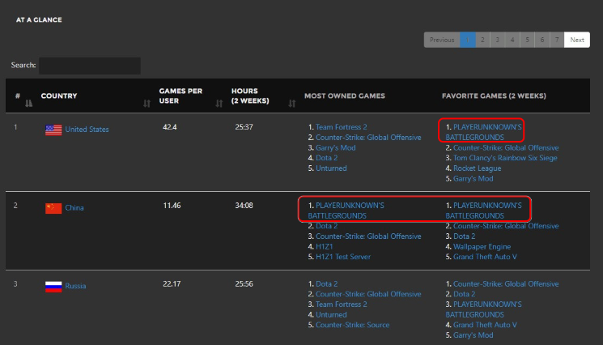This screenshot has height=345, width=603.
Task: Open PLAYERUNKNOWN'S BATTLEGROUNDS in US favorite games
Action: (483, 132)
